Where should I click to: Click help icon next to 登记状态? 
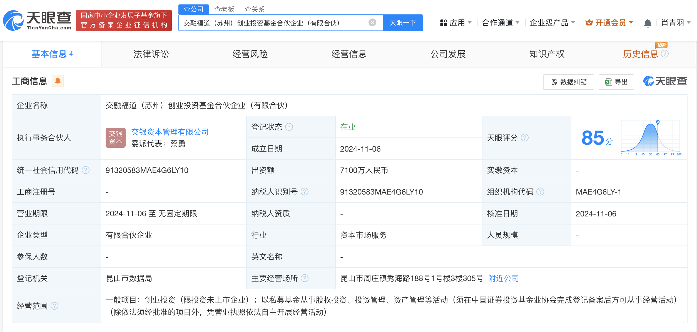pos(289,127)
